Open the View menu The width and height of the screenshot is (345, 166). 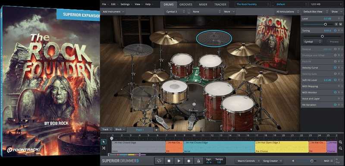138,4
